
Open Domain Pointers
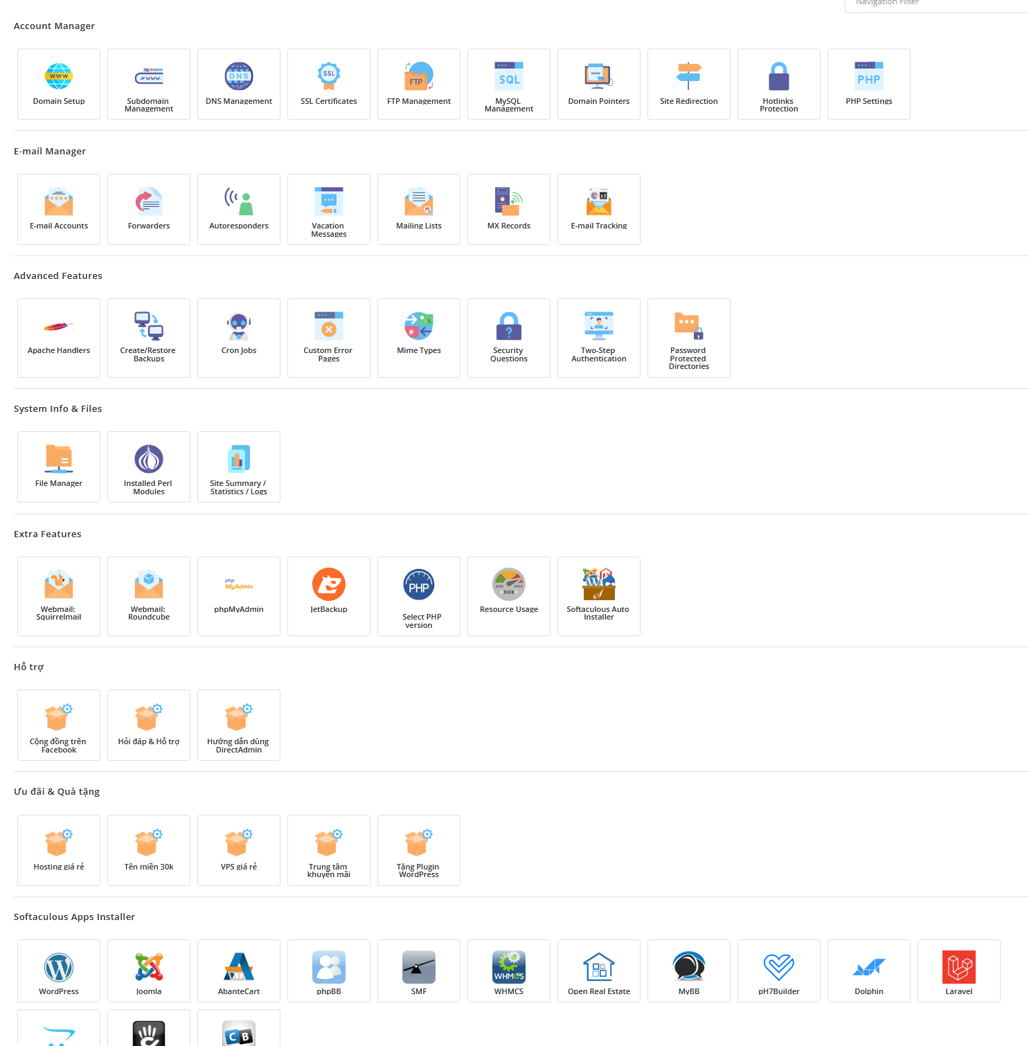point(599,84)
